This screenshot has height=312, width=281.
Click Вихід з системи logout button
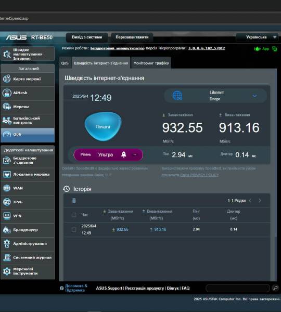point(87,37)
